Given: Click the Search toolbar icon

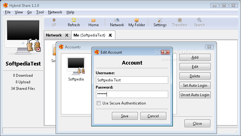Looking at the screenshot, I should [x=199, y=22].
